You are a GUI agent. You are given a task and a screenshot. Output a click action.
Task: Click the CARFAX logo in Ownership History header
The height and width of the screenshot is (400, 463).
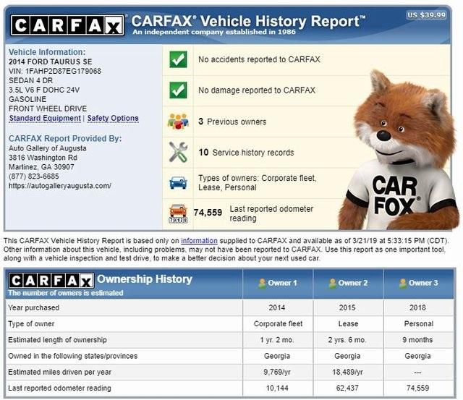[x=51, y=280]
